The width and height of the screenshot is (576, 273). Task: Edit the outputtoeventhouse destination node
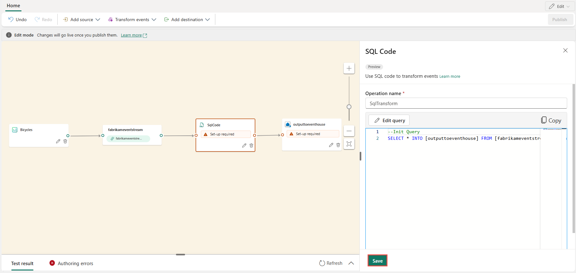331,145
